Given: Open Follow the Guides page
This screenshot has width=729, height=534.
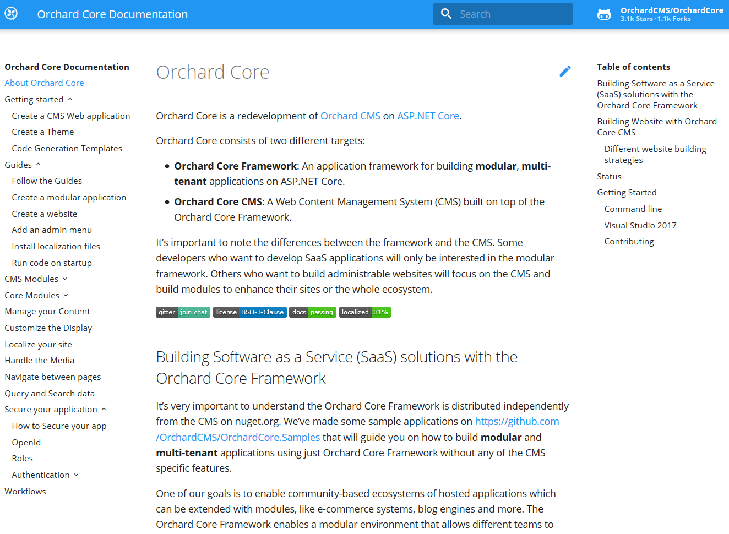Looking at the screenshot, I should (x=47, y=181).
